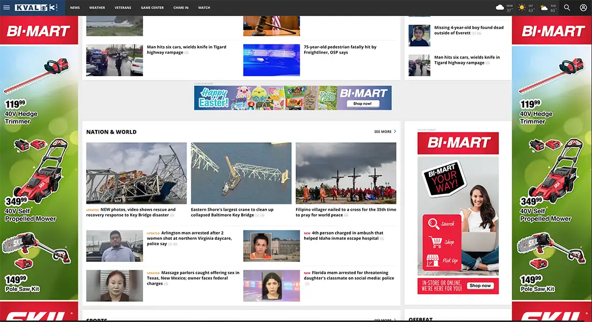592x322 pixels.
Task: Click Arlington man photo thumbnail
Action: click(115, 246)
